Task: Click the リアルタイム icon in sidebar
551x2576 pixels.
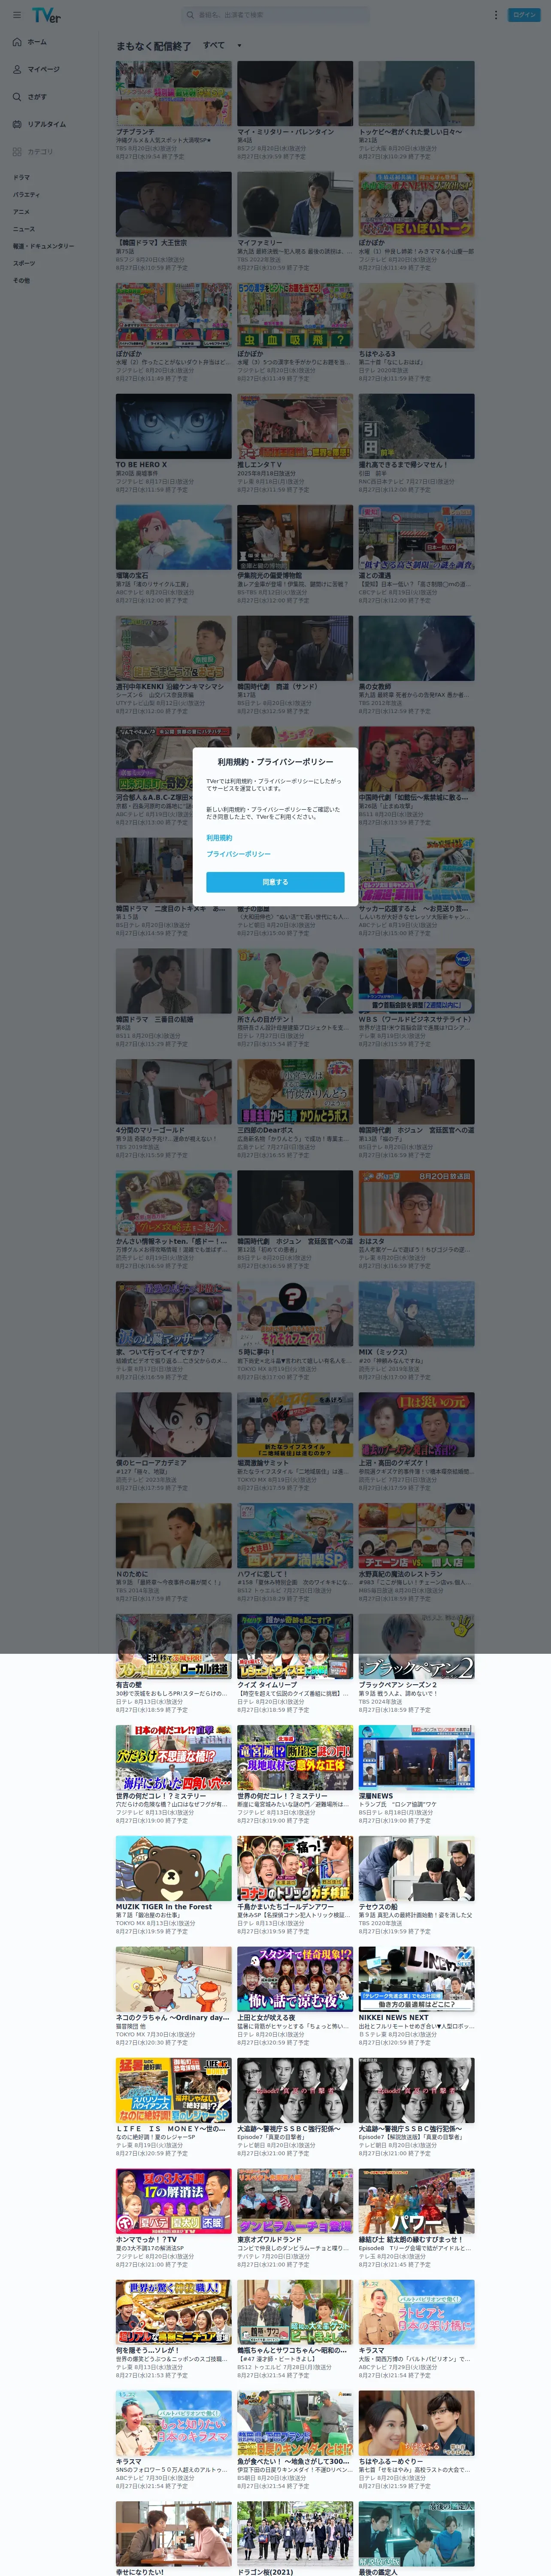Action: pyautogui.click(x=17, y=124)
